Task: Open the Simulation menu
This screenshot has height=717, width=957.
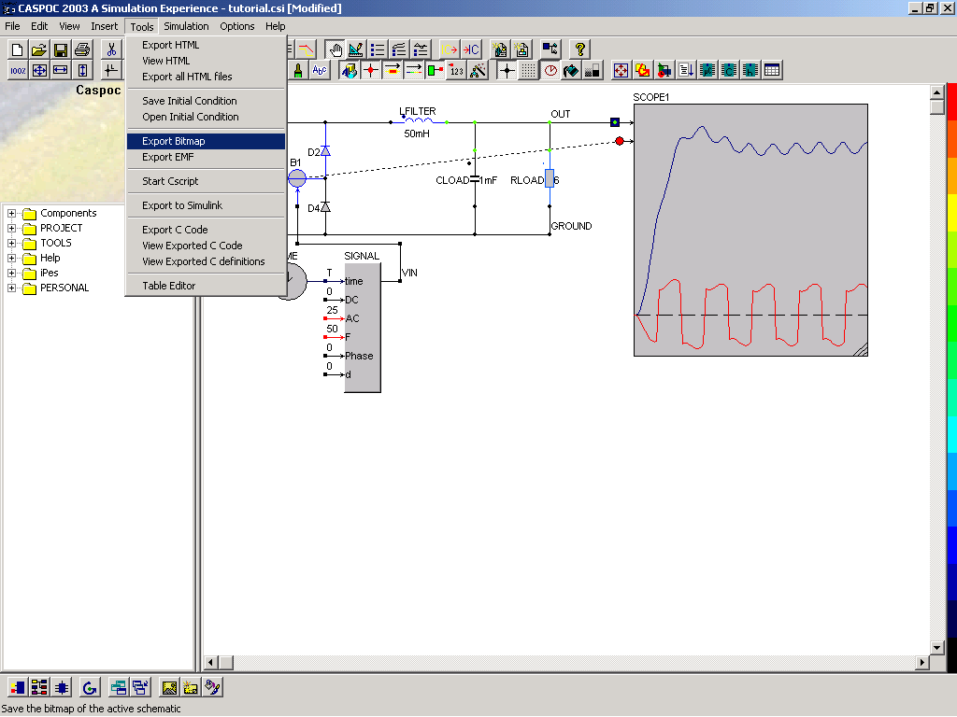Action: tap(186, 26)
